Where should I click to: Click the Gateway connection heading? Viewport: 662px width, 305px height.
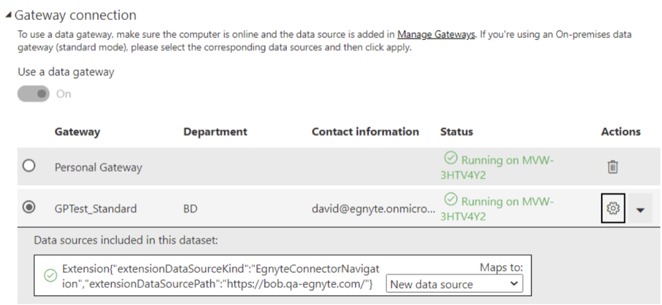pos(76,15)
